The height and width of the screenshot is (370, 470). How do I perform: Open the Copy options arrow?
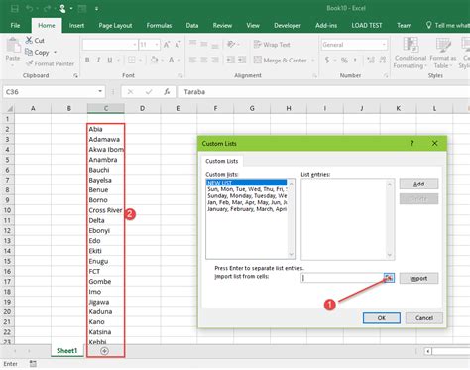point(55,53)
